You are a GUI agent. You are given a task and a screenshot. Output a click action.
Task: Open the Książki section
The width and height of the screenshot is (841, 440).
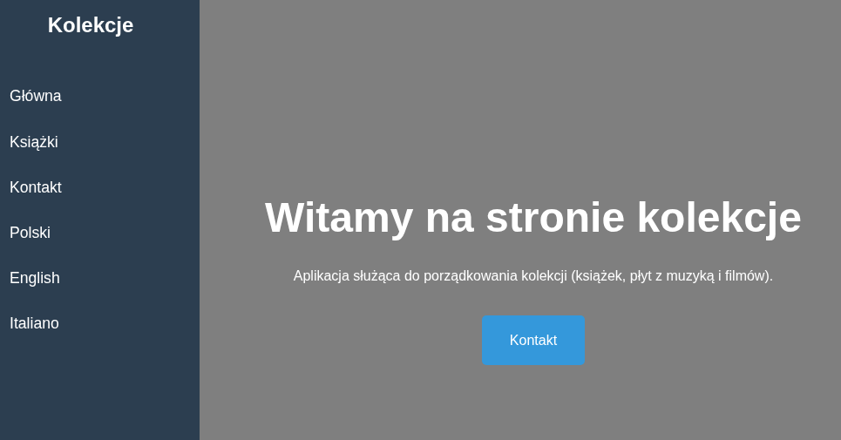point(34,142)
